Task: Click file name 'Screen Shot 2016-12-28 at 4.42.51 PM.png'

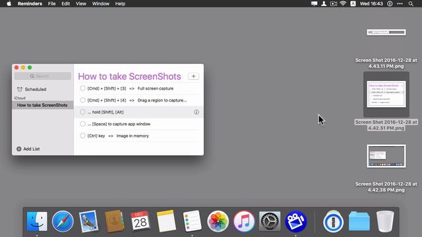Action: click(386, 125)
